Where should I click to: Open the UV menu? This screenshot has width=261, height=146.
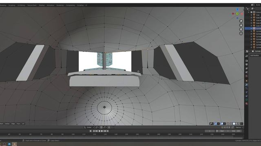[x=23, y=124]
